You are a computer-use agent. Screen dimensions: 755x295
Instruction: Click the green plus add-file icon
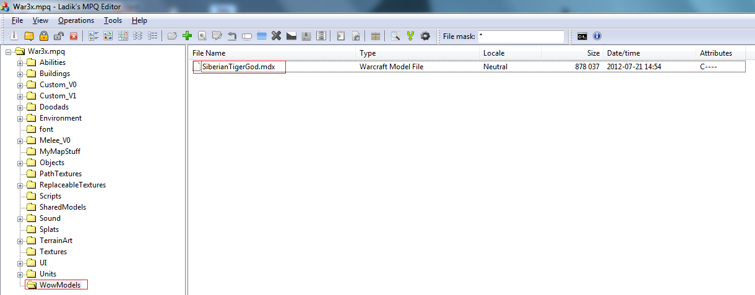click(x=187, y=36)
